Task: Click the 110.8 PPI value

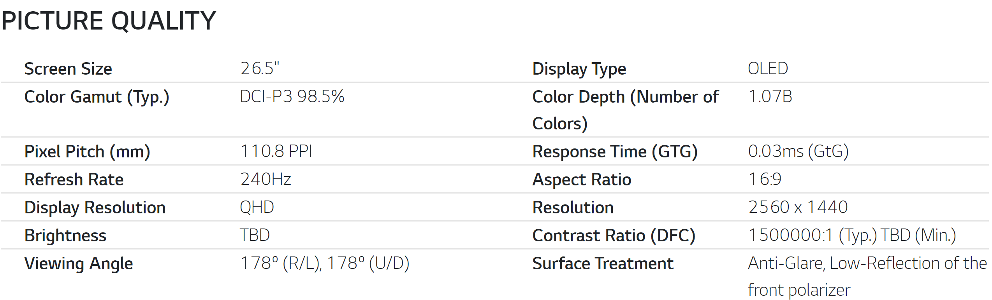Action: (x=276, y=151)
